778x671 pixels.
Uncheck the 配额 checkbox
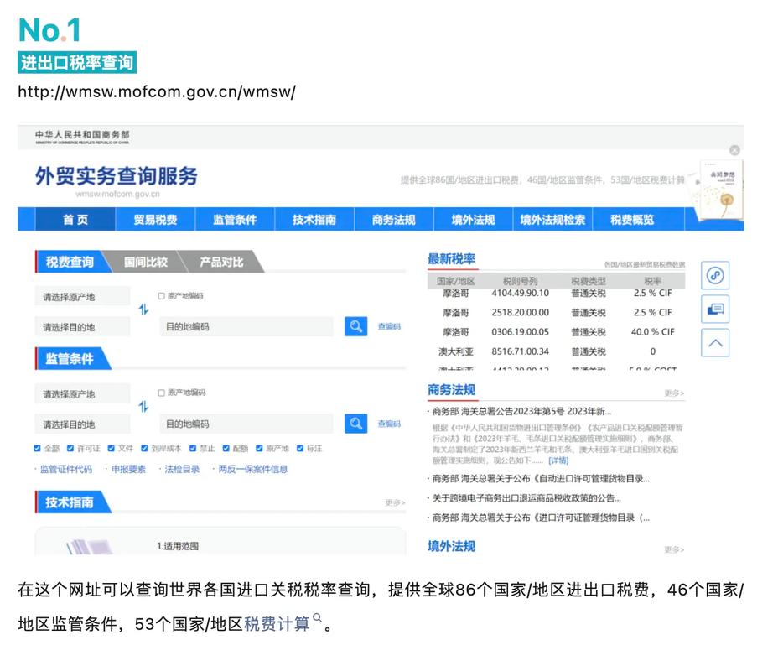tap(226, 448)
